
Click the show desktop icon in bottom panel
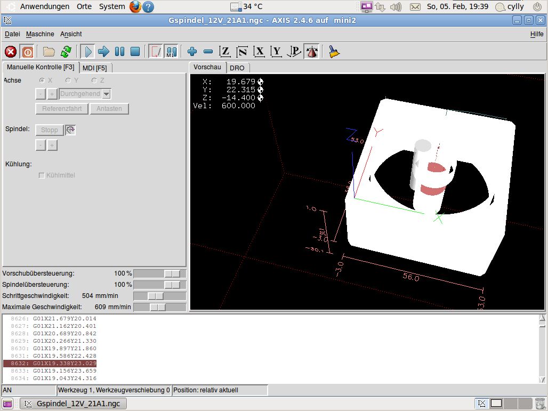pyautogui.click(x=7, y=404)
